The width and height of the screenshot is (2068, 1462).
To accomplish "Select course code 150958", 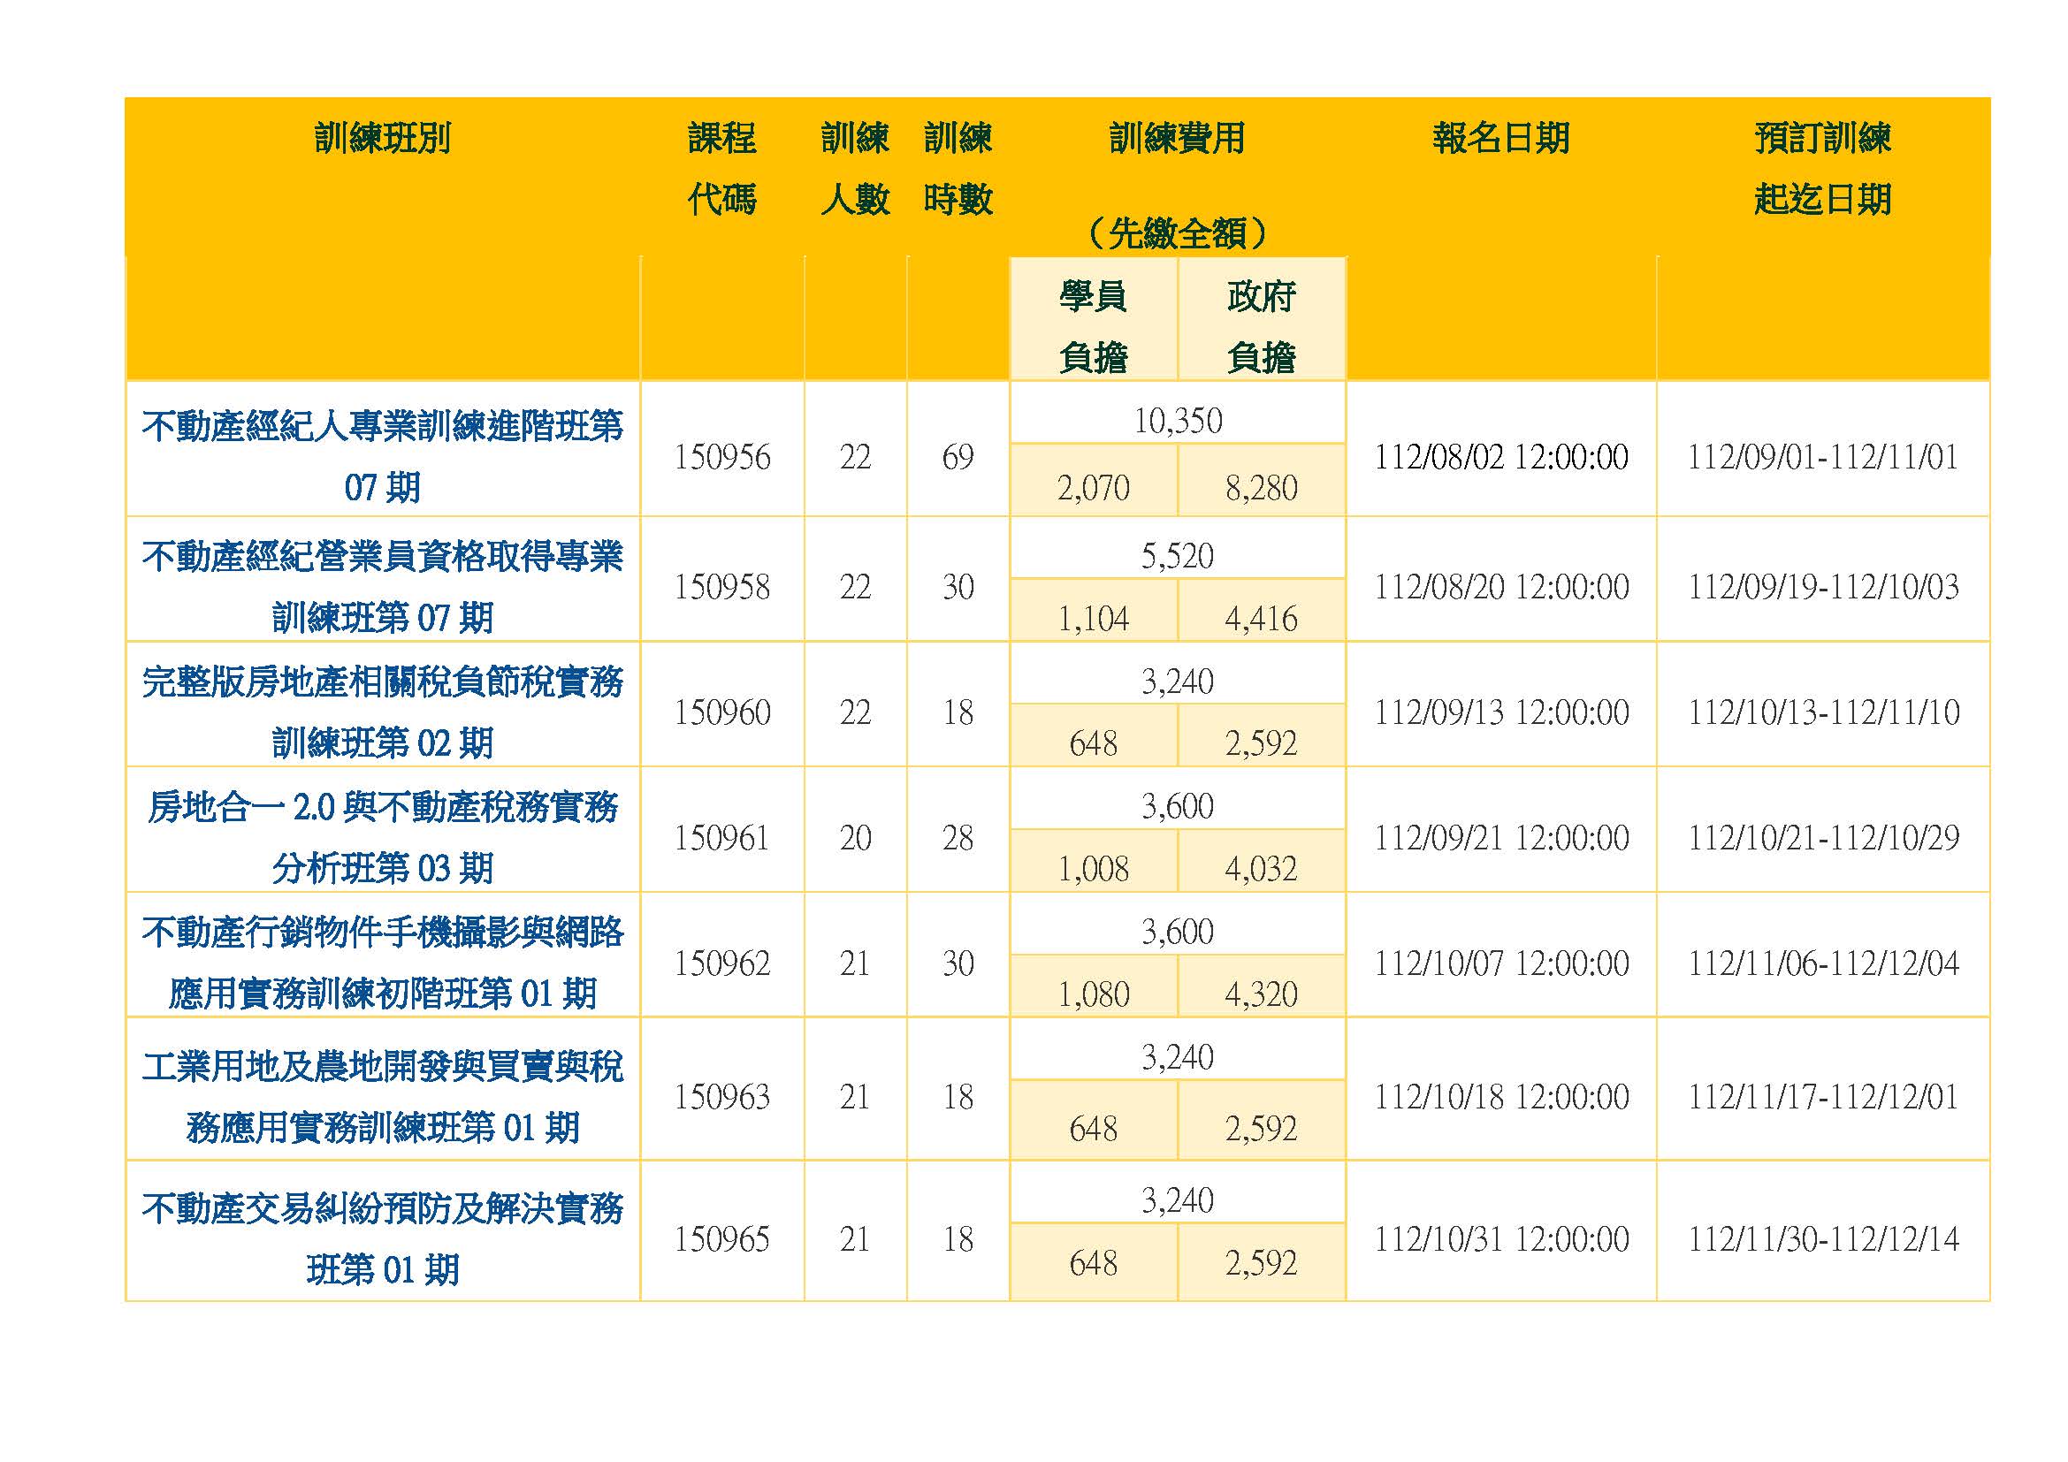I will (x=722, y=587).
